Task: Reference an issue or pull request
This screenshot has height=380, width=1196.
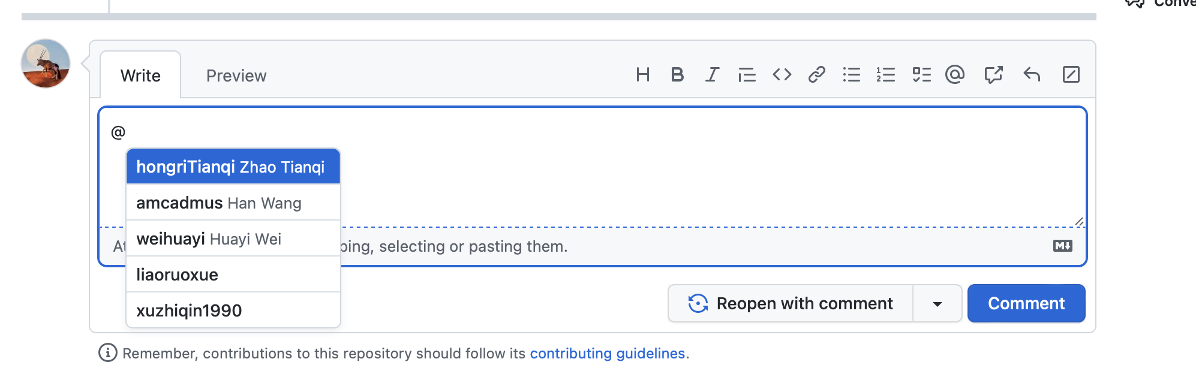Action: [993, 75]
